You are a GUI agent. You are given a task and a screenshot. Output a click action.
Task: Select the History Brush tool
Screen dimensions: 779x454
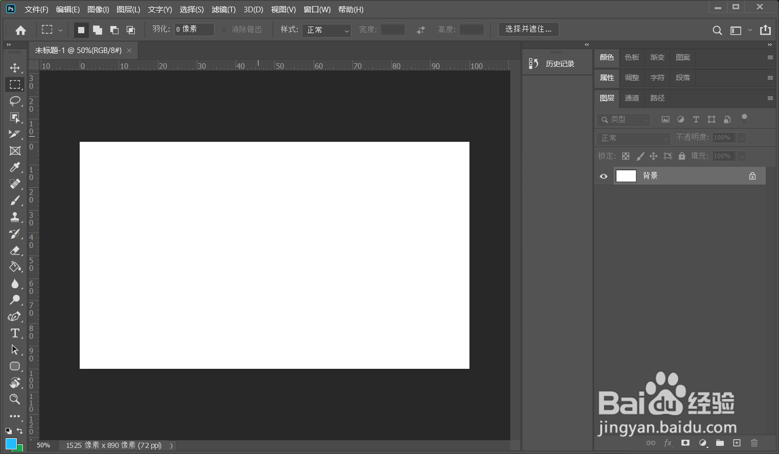coord(15,234)
